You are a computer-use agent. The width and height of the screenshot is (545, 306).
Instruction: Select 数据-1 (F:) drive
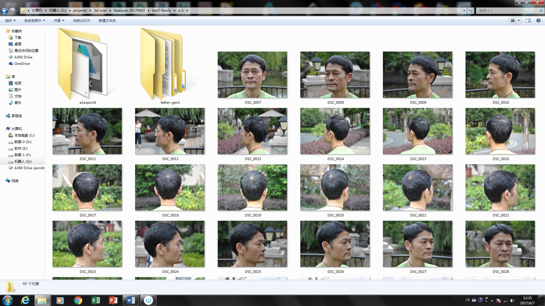coord(22,155)
